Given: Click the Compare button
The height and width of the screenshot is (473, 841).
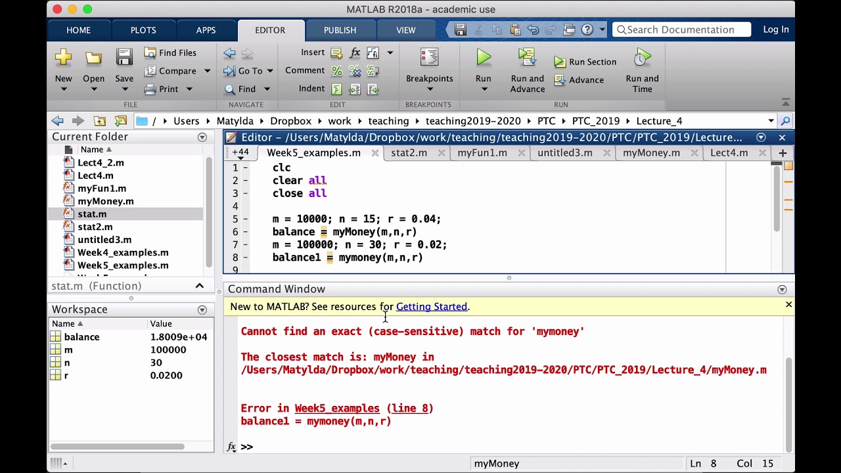Looking at the screenshot, I should pos(170,71).
